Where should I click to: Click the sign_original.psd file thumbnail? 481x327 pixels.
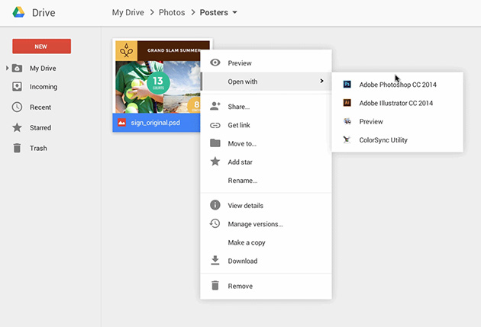click(x=157, y=80)
